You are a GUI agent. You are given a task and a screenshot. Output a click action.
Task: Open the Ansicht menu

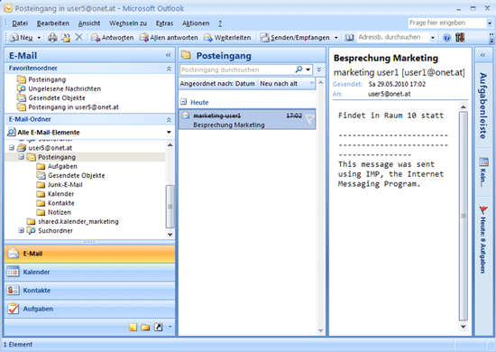(x=89, y=23)
